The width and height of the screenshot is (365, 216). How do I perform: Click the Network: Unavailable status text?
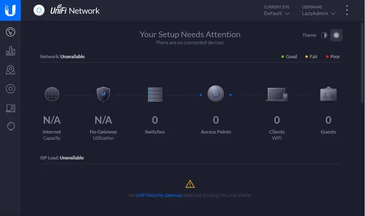coord(62,57)
